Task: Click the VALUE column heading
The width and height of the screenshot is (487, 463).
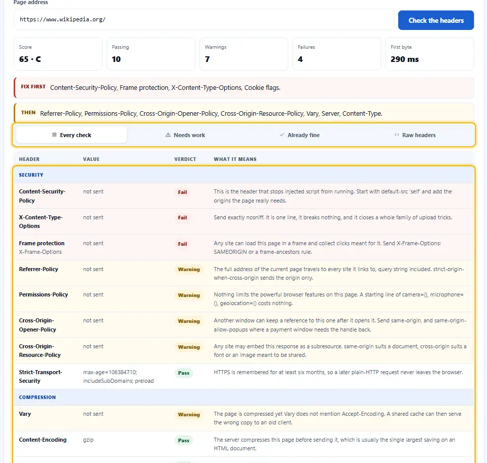Action: [91, 159]
